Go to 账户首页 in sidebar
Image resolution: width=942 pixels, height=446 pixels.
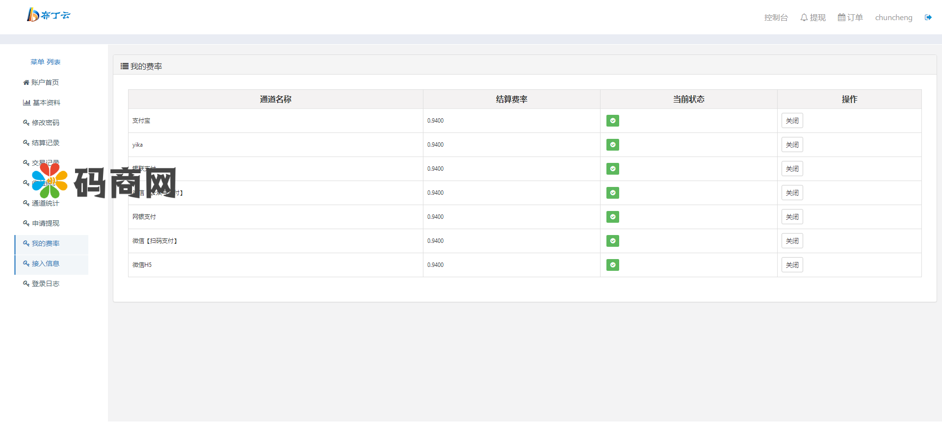(45, 82)
